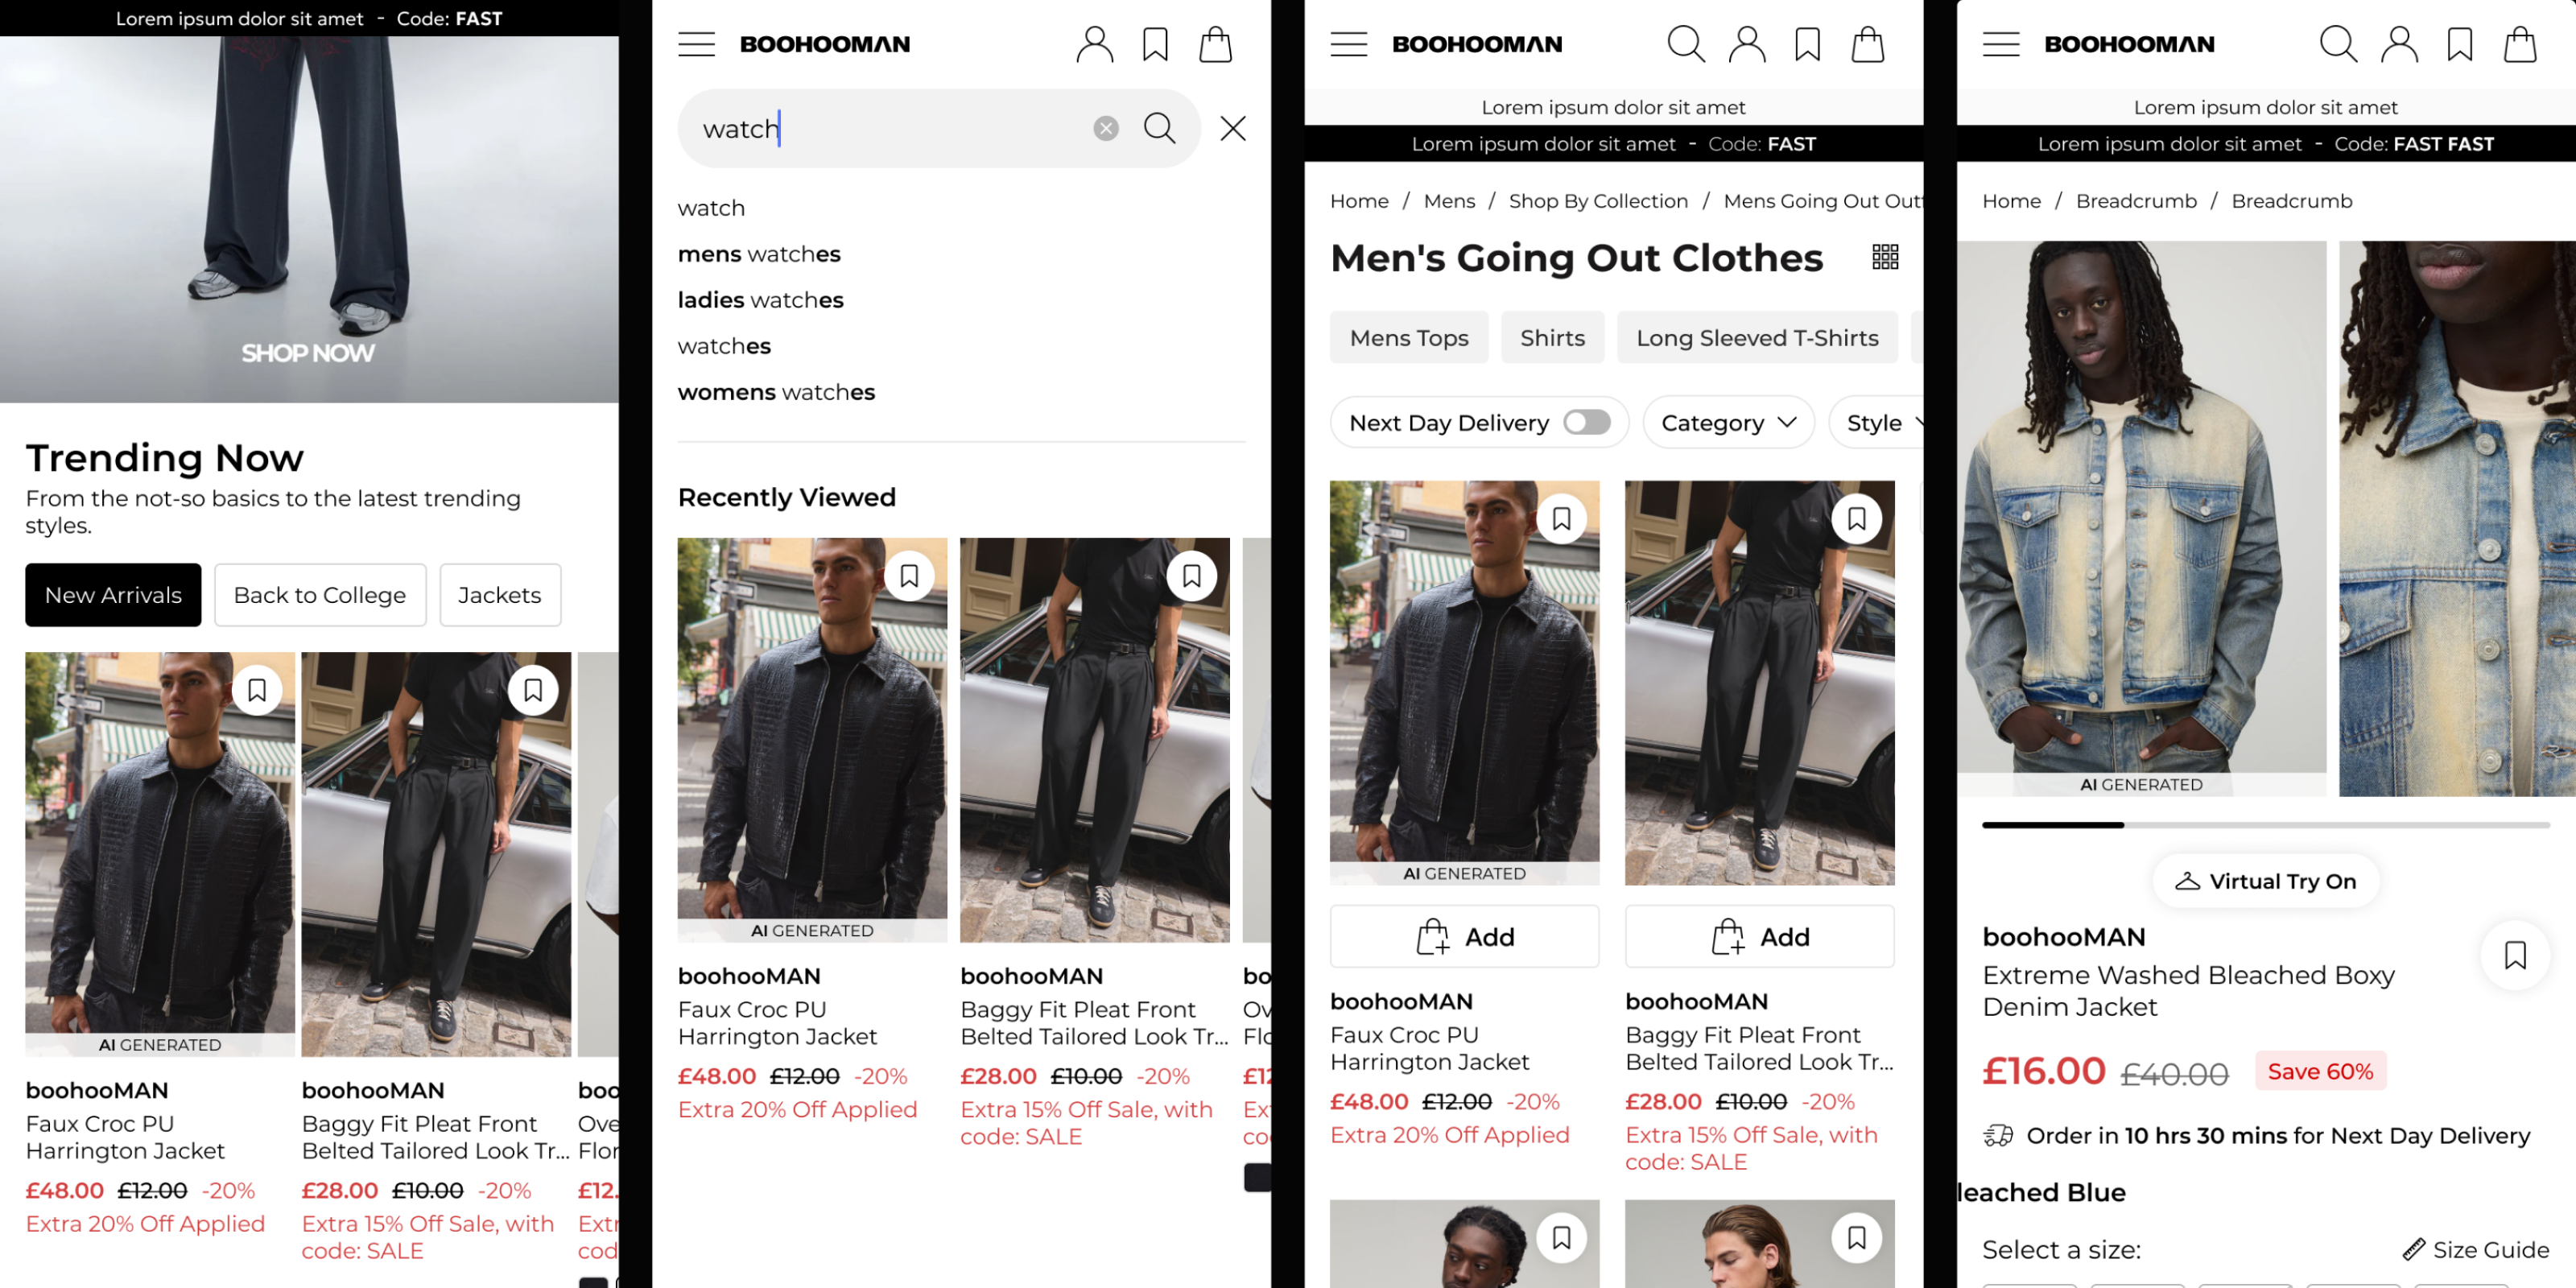Choose 'ladies watches' search suggestion

760,300
